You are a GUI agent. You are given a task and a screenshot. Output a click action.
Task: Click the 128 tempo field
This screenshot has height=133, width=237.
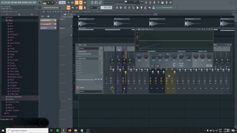62,3
